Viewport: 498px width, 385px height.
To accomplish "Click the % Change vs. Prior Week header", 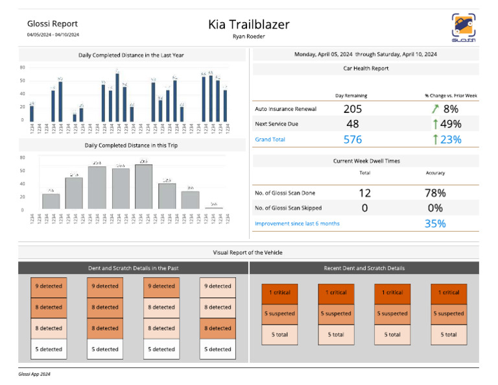I will (x=451, y=95).
